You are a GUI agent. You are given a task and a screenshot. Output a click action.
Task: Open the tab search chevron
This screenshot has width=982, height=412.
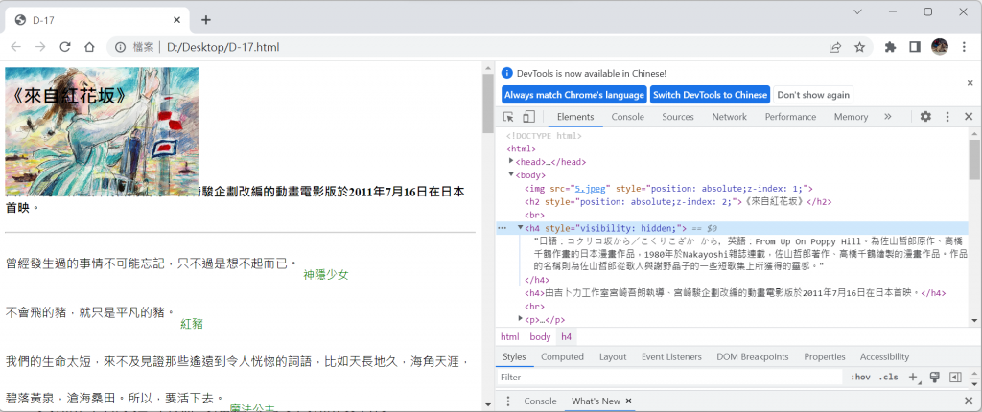point(858,11)
